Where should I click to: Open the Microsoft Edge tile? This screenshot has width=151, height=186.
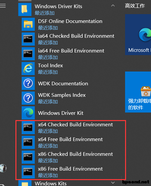click(138, 34)
